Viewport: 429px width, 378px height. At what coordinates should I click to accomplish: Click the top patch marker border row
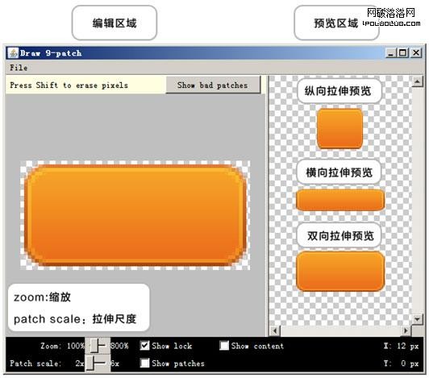(x=135, y=162)
